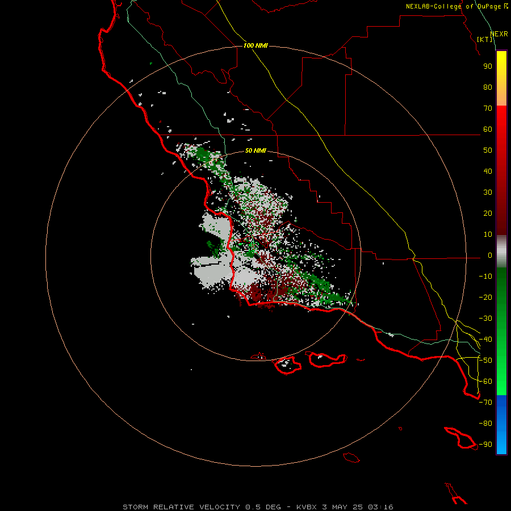This screenshot has width=511, height=511.
Task: Click the -80 value on the velocity scale
Action: pyautogui.click(x=485, y=424)
